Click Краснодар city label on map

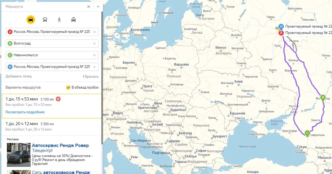(289, 131)
